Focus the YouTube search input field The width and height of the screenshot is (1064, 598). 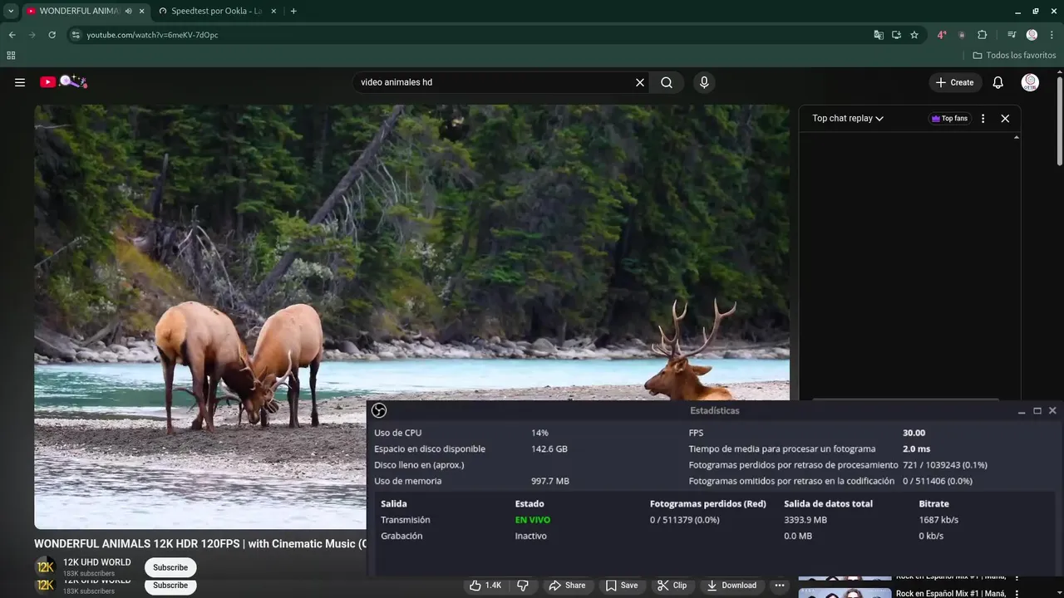click(495, 82)
